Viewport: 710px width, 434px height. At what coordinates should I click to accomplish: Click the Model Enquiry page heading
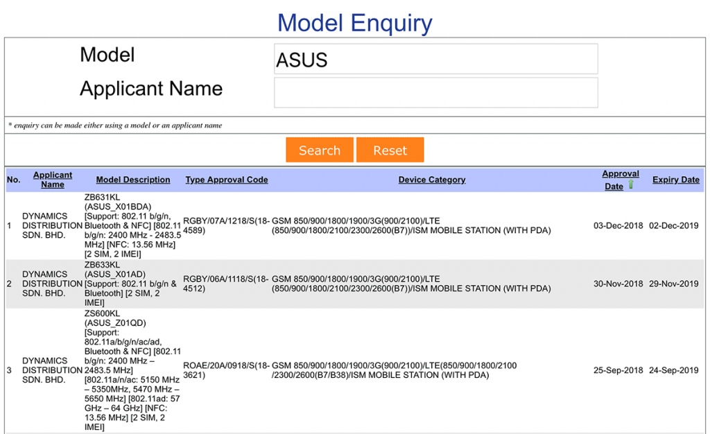355,23
